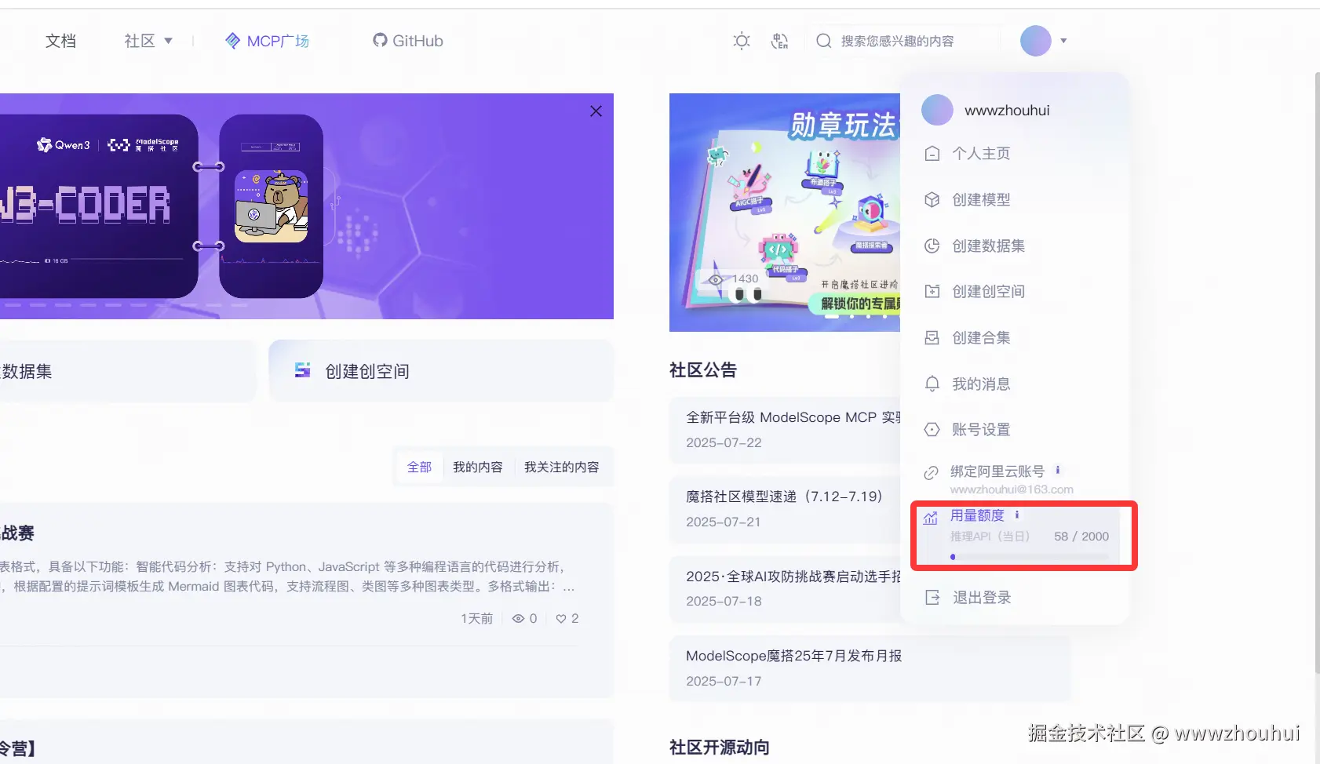Close the Qwen3-Coder banner
This screenshot has height=764, width=1320.
click(x=596, y=111)
